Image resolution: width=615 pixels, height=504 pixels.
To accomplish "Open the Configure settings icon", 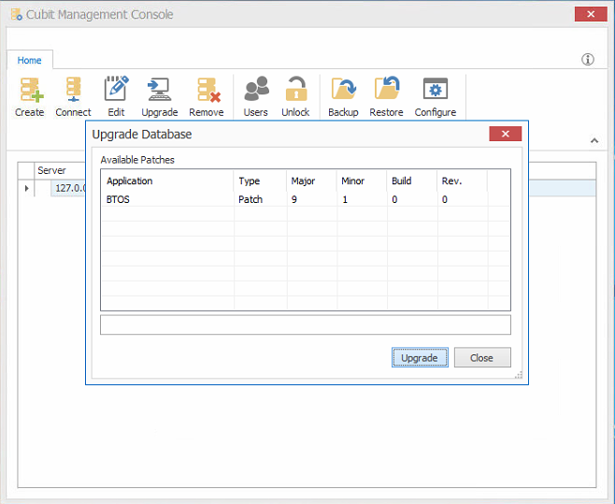I will [x=435, y=91].
